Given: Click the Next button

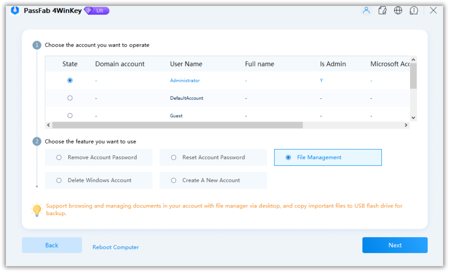Looking at the screenshot, I should (x=395, y=245).
